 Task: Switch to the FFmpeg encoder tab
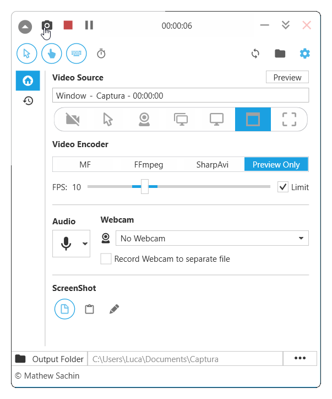click(x=149, y=164)
